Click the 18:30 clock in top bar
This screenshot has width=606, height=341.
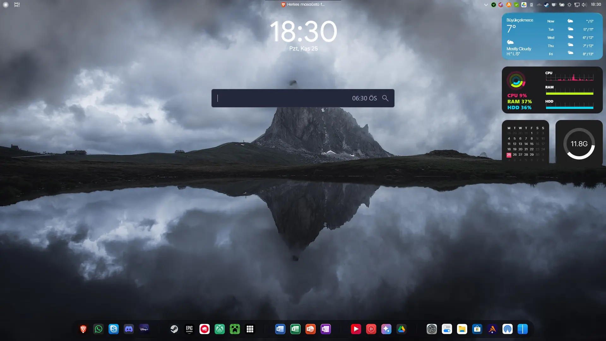tap(596, 4)
